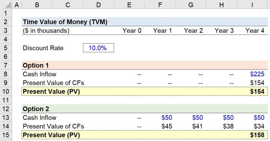Click Option 2 Cash Inflow label
This screenshot has width=270, height=141.
tap(40, 117)
